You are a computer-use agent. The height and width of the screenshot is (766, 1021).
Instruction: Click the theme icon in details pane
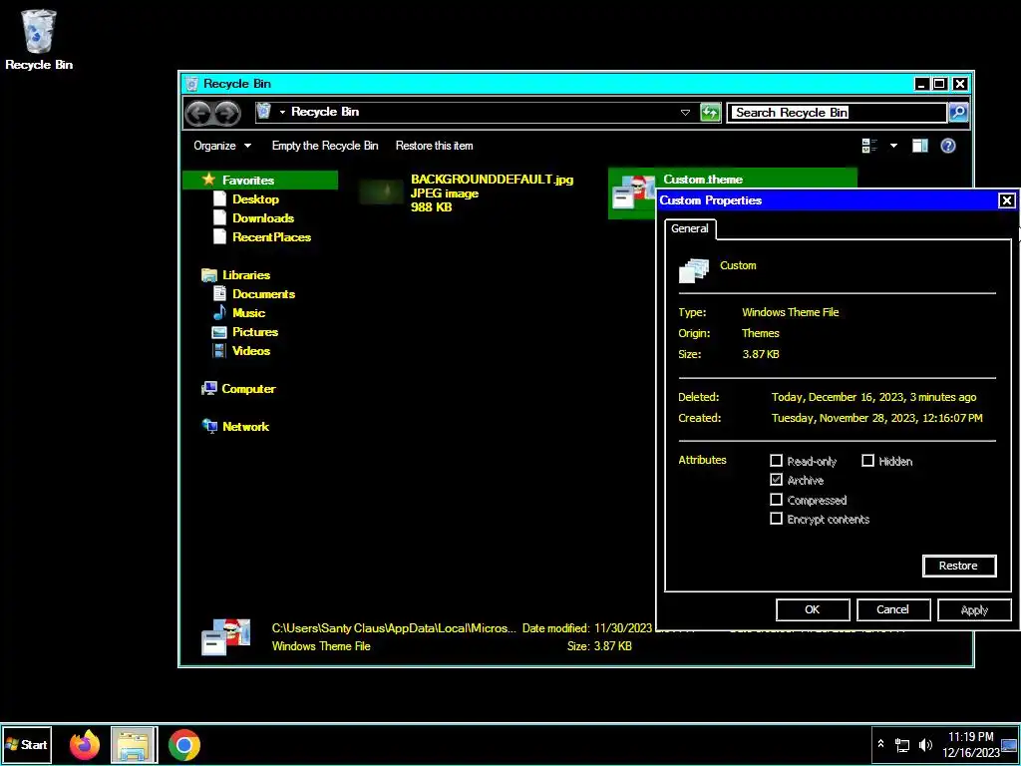click(x=226, y=637)
